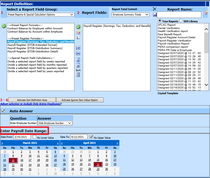The height and width of the screenshot is (178, 210).
Task: Click the right arrow to add field
Action: [78, 48]
